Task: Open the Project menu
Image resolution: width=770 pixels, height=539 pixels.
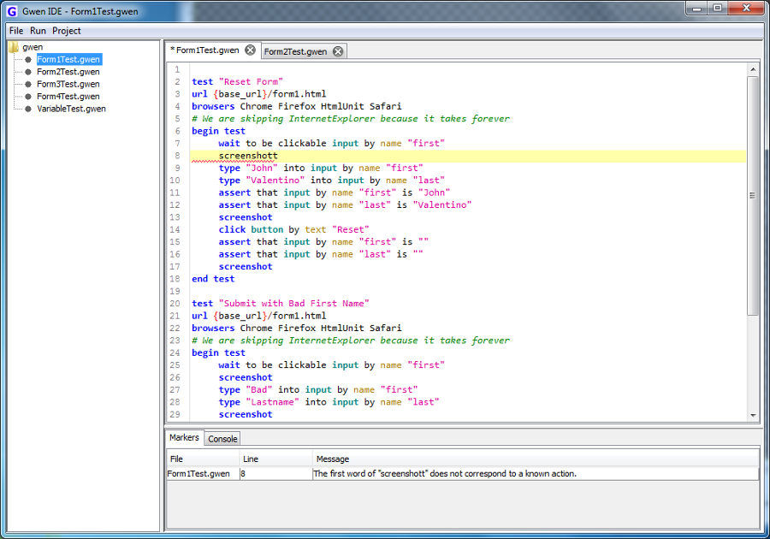Action: pos(67,31)
